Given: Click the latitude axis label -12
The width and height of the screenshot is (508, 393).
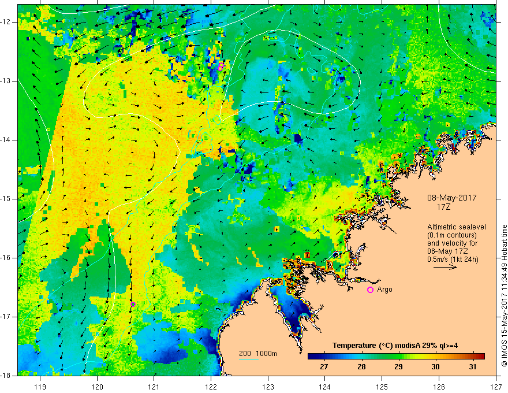Looking at the screenshot, I should coord(6,22).
